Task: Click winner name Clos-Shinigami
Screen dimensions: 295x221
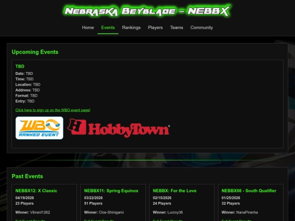Action: [111, 212]
